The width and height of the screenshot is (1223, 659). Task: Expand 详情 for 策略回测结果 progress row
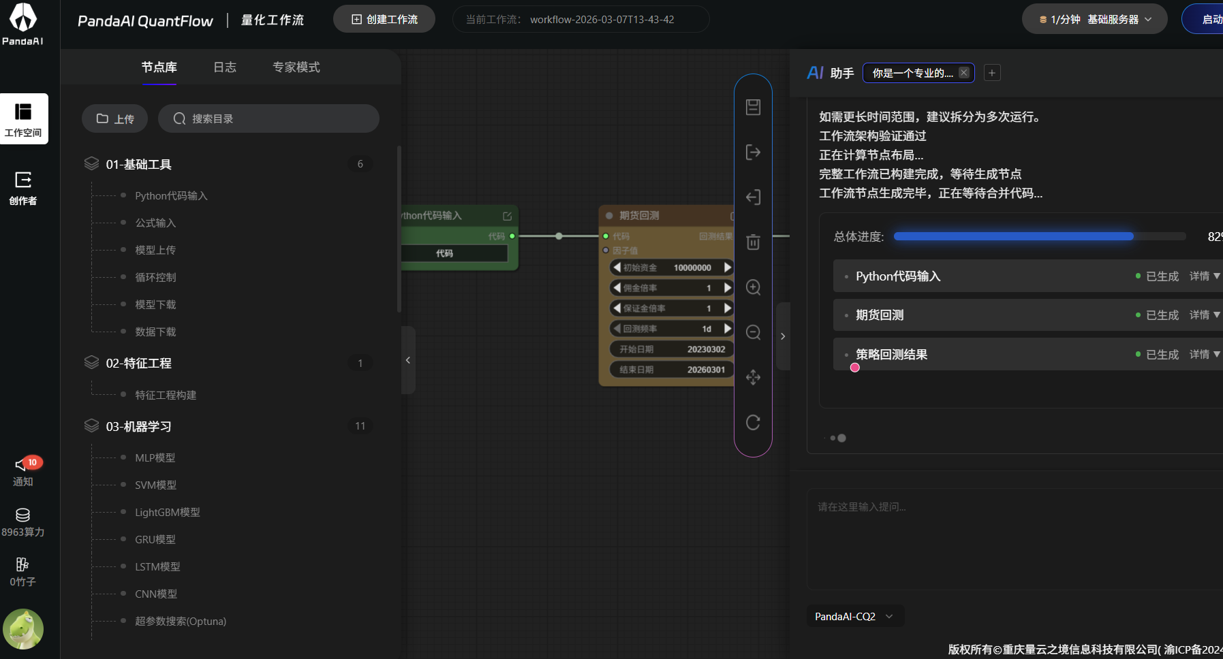tap(1205, 354)
